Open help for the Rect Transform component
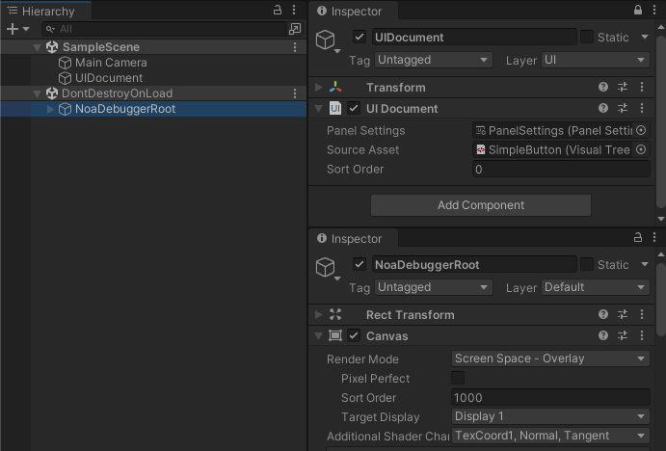 pyautogui.click(x=603, y=314)
